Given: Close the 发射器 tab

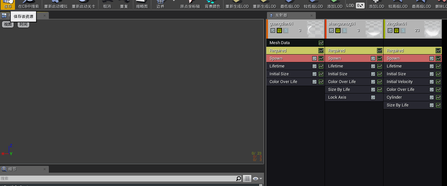Looking at the screenshot, I should tap(312, 15).
